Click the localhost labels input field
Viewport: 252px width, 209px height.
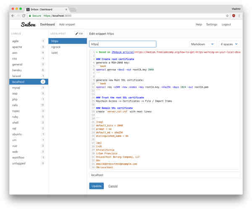(165, 175)
